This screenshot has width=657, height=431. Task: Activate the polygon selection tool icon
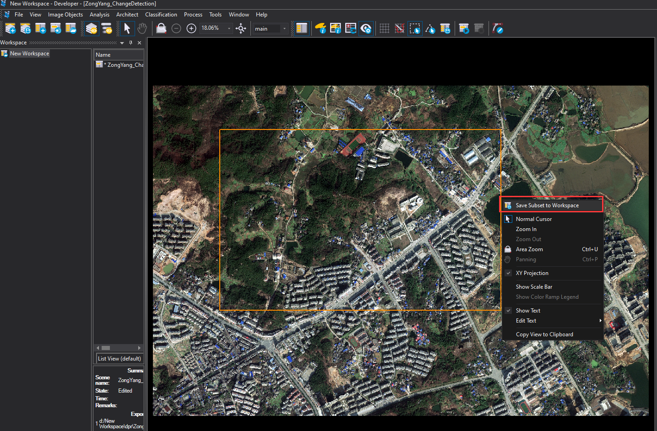coord(430,28)
